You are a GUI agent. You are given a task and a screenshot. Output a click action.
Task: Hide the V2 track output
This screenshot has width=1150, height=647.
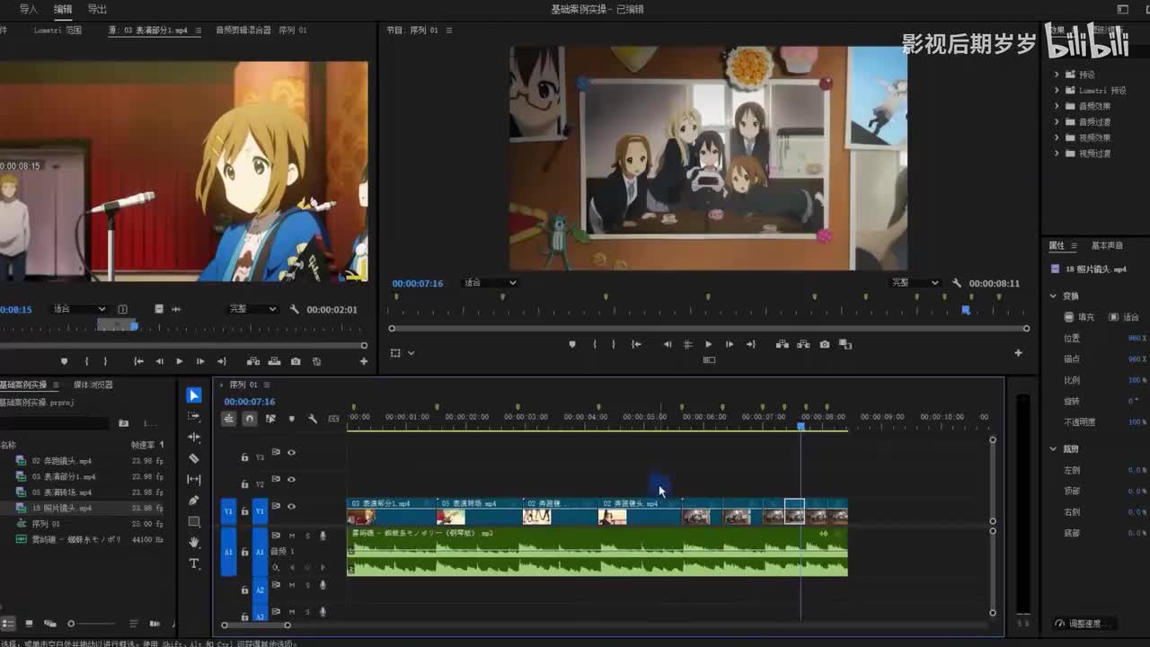[x=291, y=480]
